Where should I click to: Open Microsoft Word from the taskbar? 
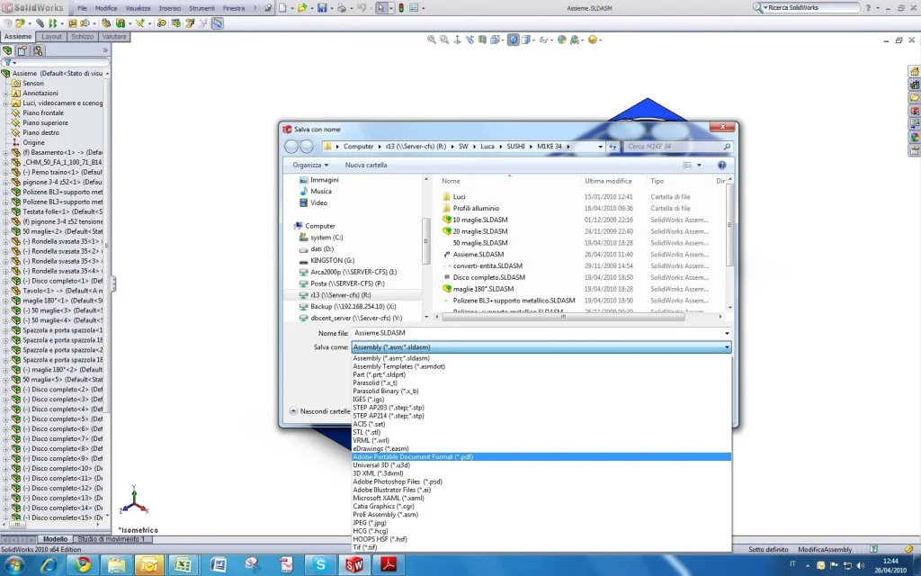coord(218,565)
